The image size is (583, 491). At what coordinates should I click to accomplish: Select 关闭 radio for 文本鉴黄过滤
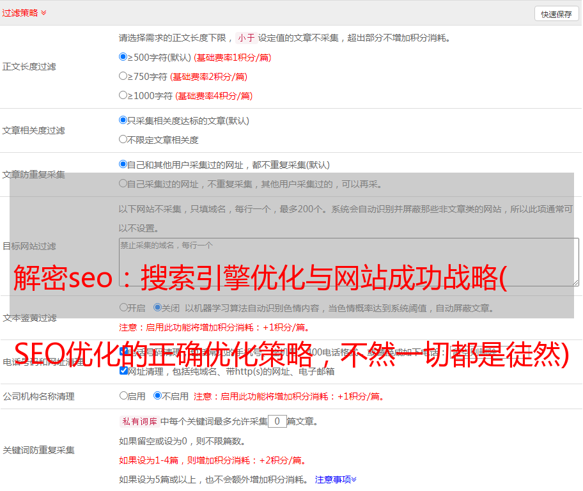(x=157, y=308)
